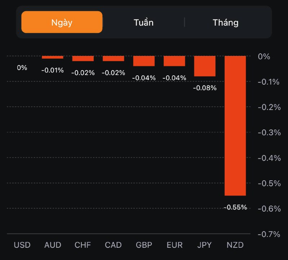Click the CAD bar in chart
This screenshot has width=288, height=260.
click(113, 58)
